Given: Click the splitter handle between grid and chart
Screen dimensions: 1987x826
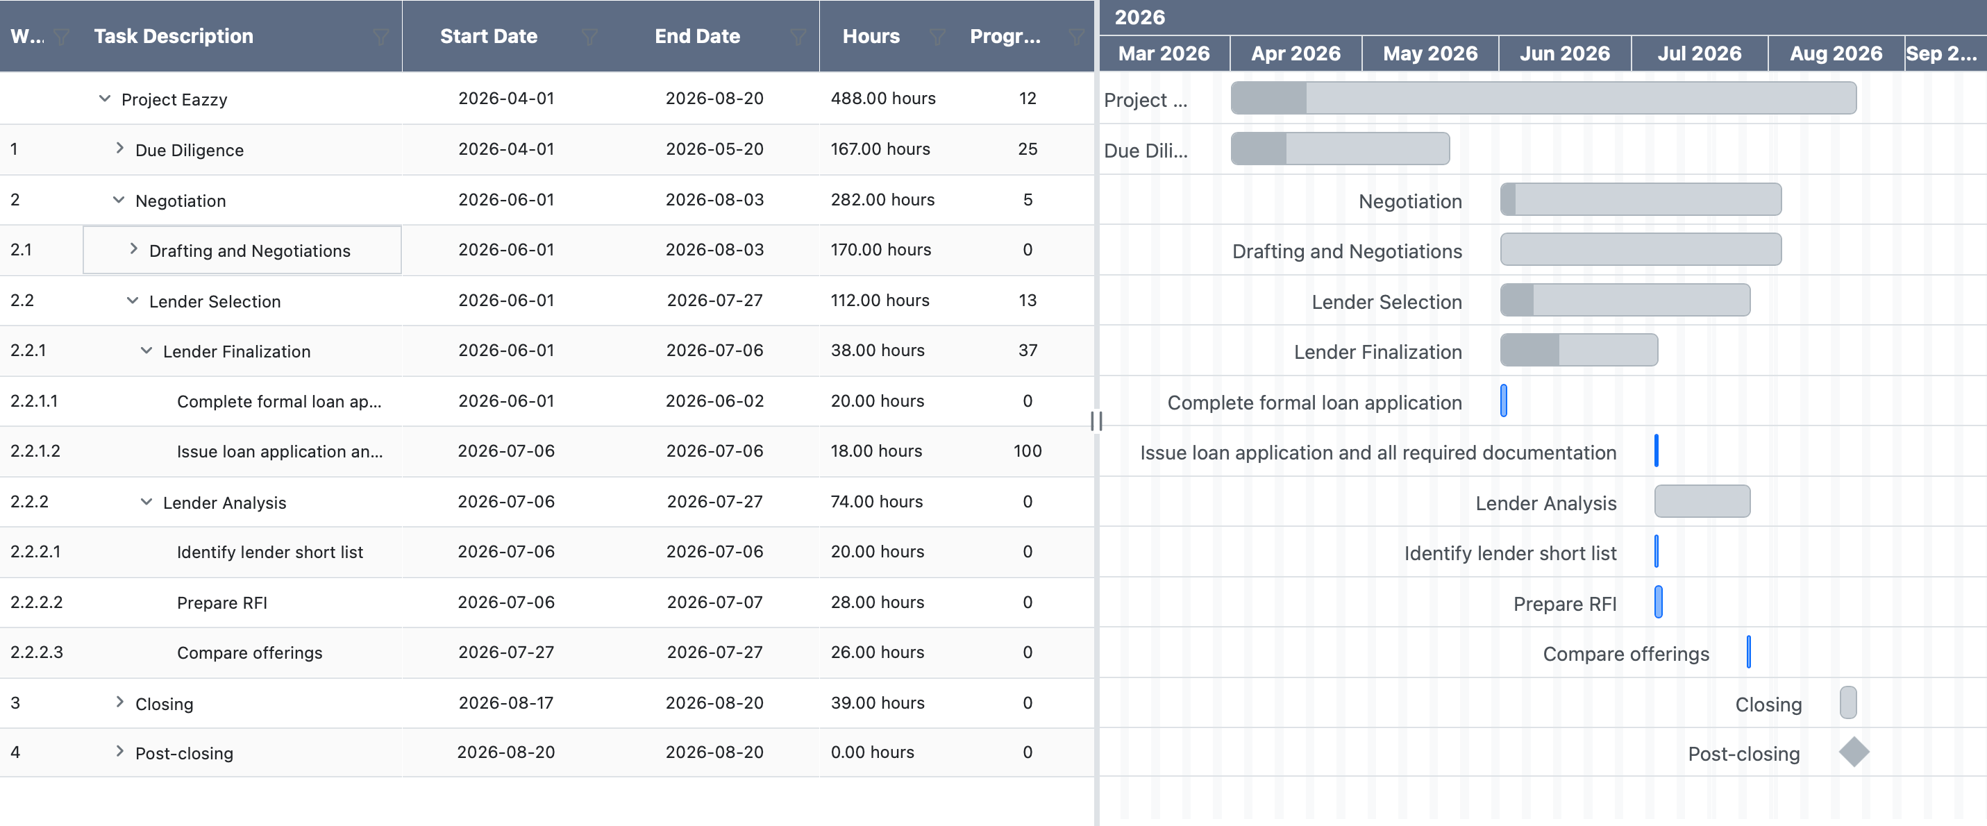Looking at the screenshot, I should tap(1096, 421).
